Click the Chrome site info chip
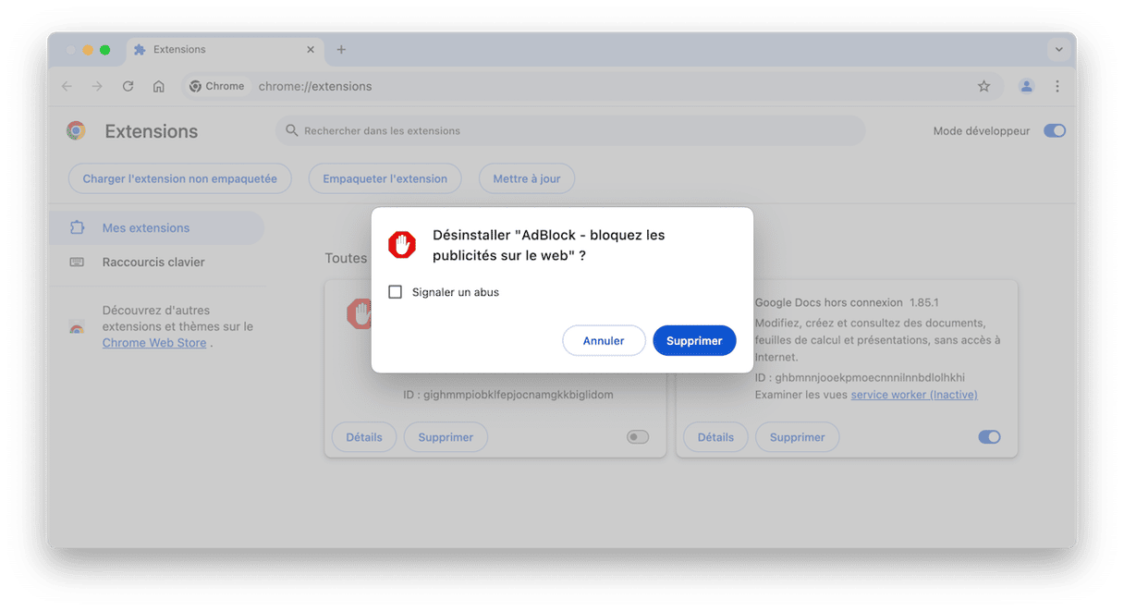 [x=217, y=86]
